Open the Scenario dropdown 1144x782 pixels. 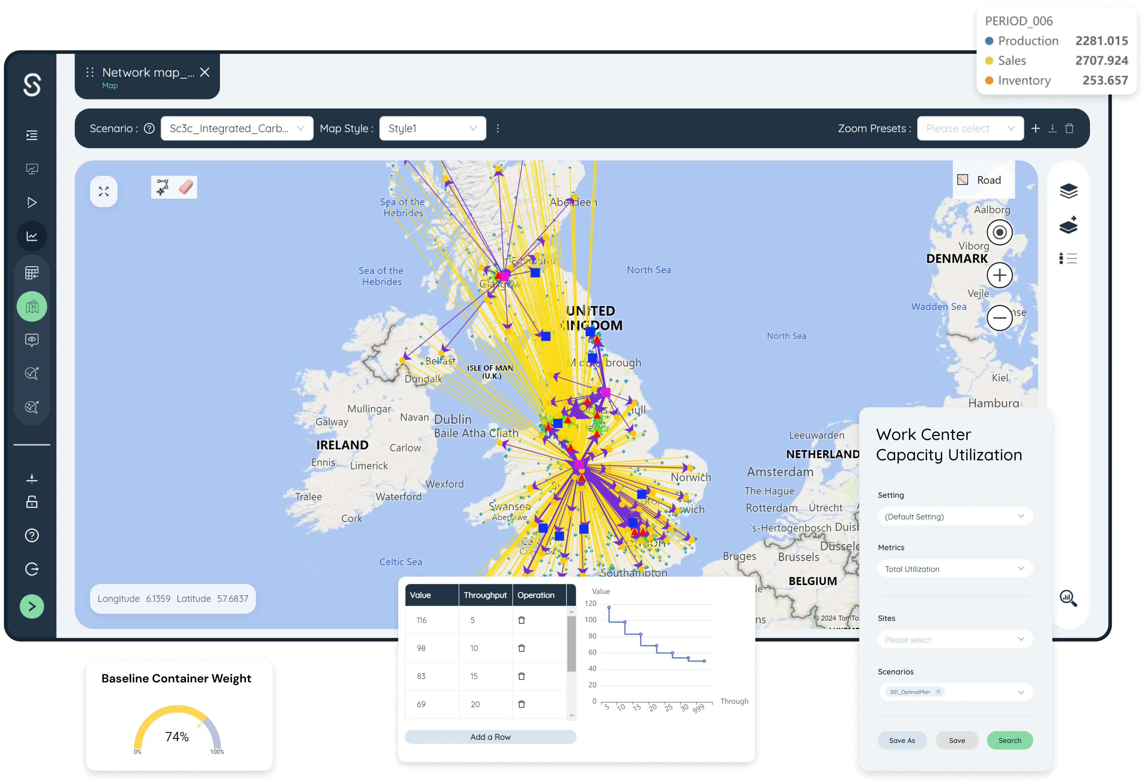[237, 129]
